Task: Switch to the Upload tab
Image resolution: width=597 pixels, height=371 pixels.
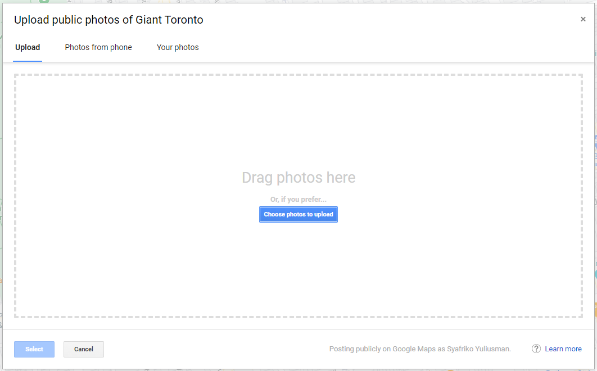Action: (x=28, y=48)
